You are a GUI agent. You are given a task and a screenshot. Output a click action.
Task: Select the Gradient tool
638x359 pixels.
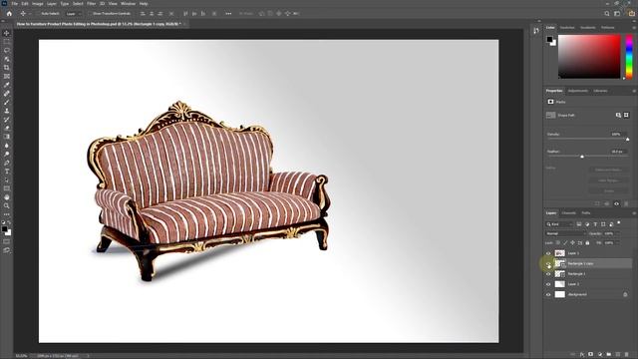(x=7, y=137)
